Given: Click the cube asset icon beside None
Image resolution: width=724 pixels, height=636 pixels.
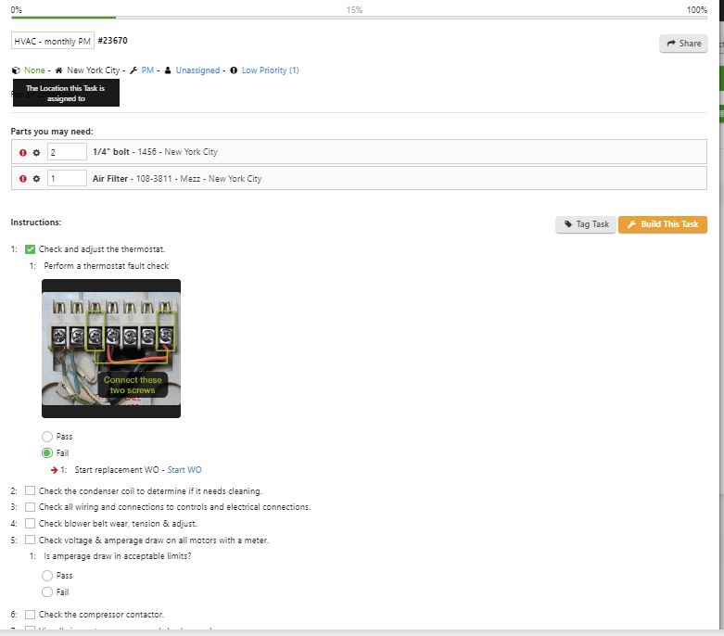Looking at the screenshot, I should coord(16,70).
